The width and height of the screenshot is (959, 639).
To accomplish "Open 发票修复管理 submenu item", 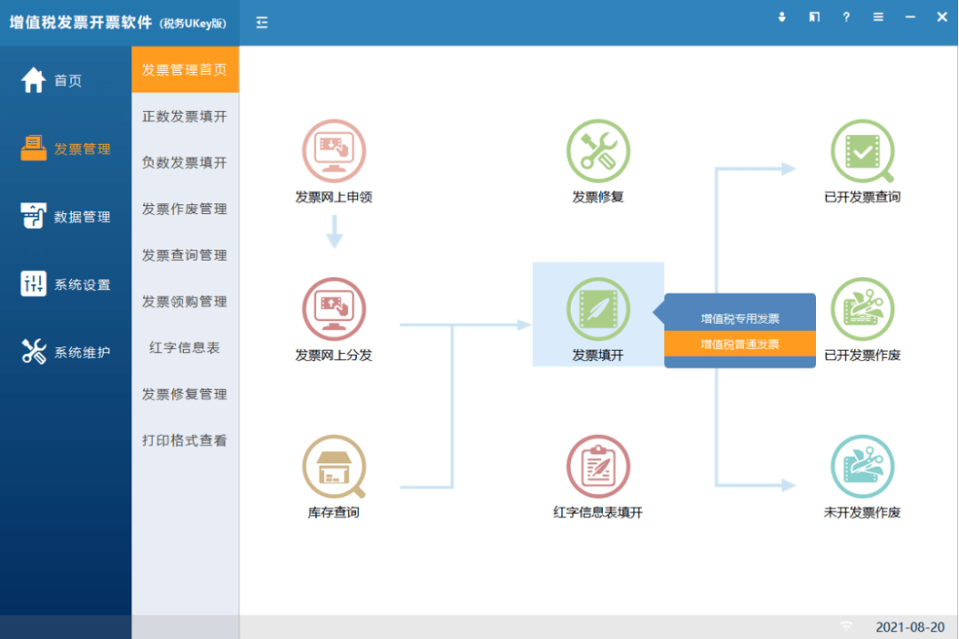I will pos(185,394).
